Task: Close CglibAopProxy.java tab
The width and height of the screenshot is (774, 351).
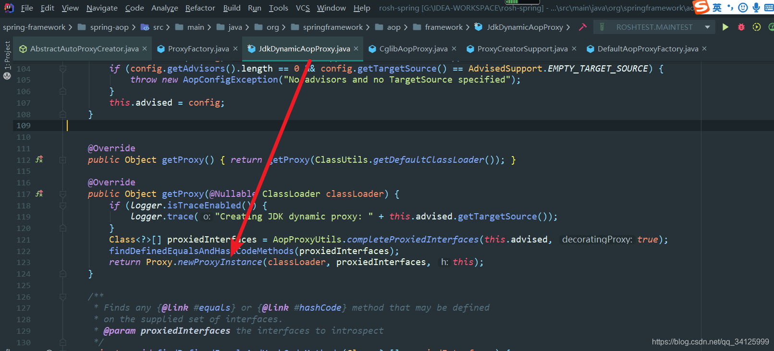Action: pos(454,49)
